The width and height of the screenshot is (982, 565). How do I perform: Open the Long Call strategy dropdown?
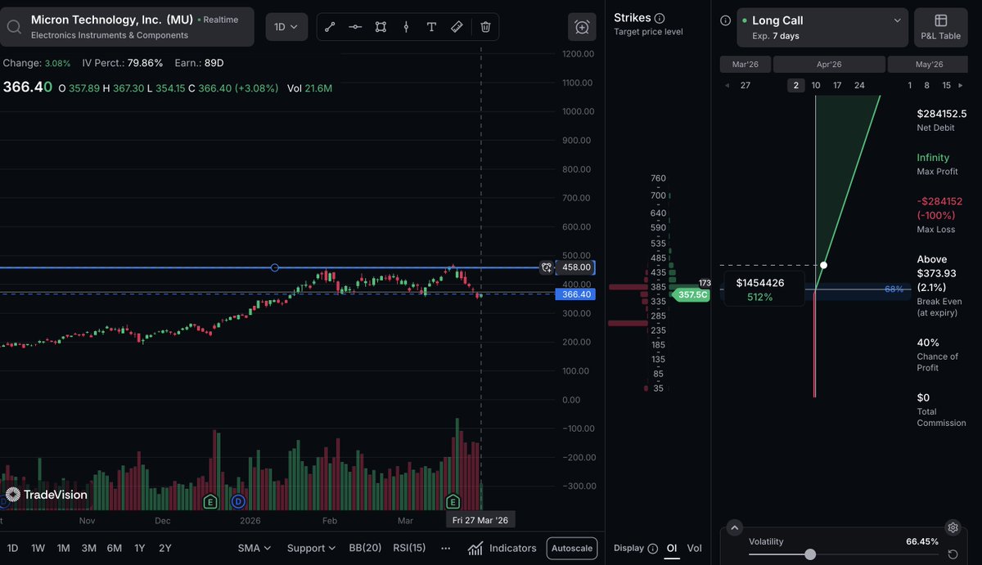(822, 28)
